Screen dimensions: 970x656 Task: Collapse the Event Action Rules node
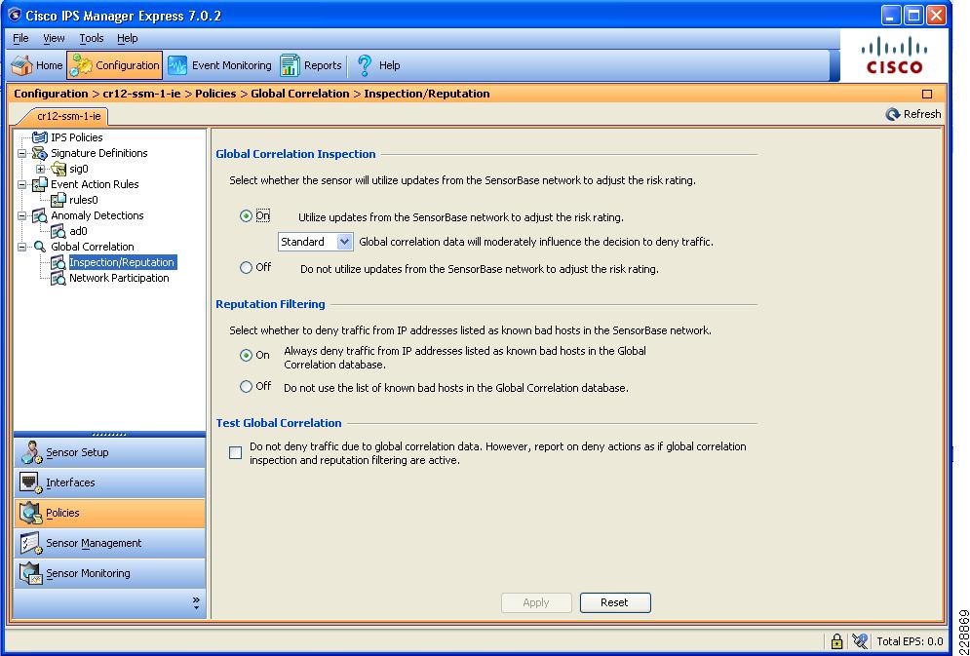point(22,184)
